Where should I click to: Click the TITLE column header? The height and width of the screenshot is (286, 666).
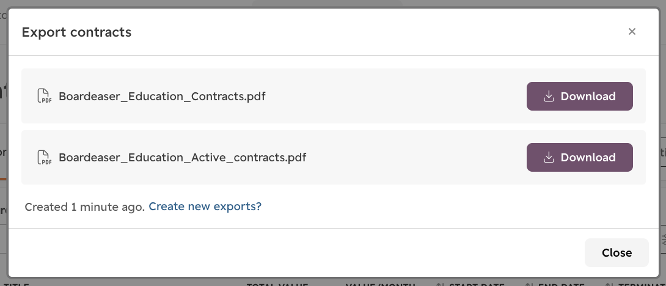pyautogui.click(x=16, y=285)
